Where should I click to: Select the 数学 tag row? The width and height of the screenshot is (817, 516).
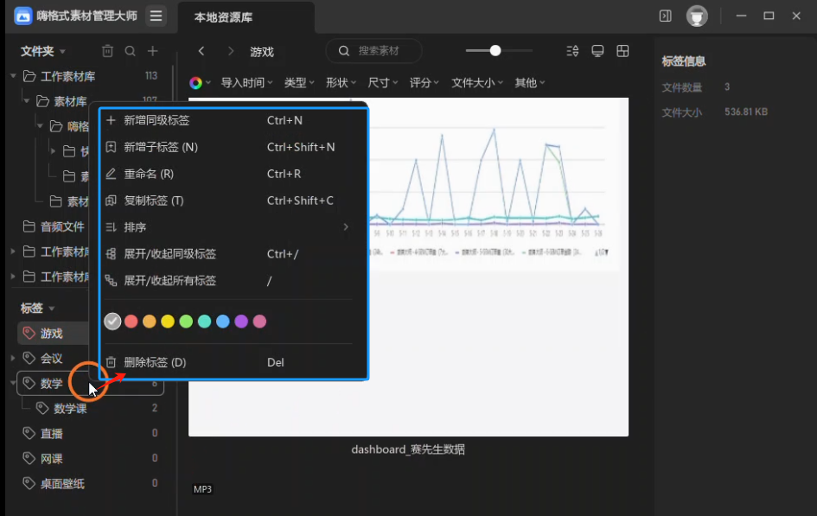[x=90, y=383]
